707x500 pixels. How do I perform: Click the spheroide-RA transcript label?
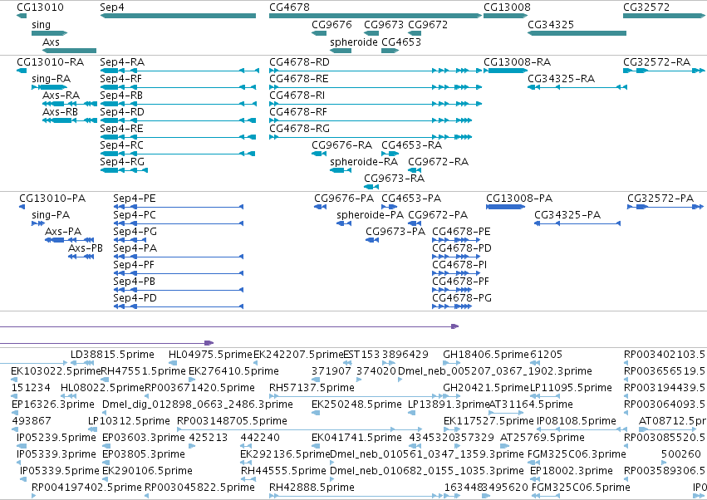point(364,162)
